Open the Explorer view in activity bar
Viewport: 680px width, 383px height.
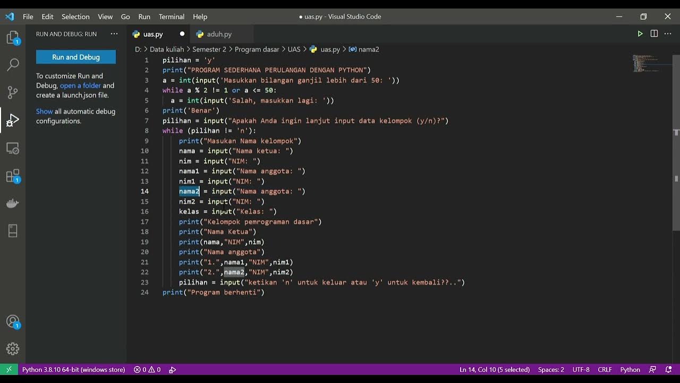13,37
